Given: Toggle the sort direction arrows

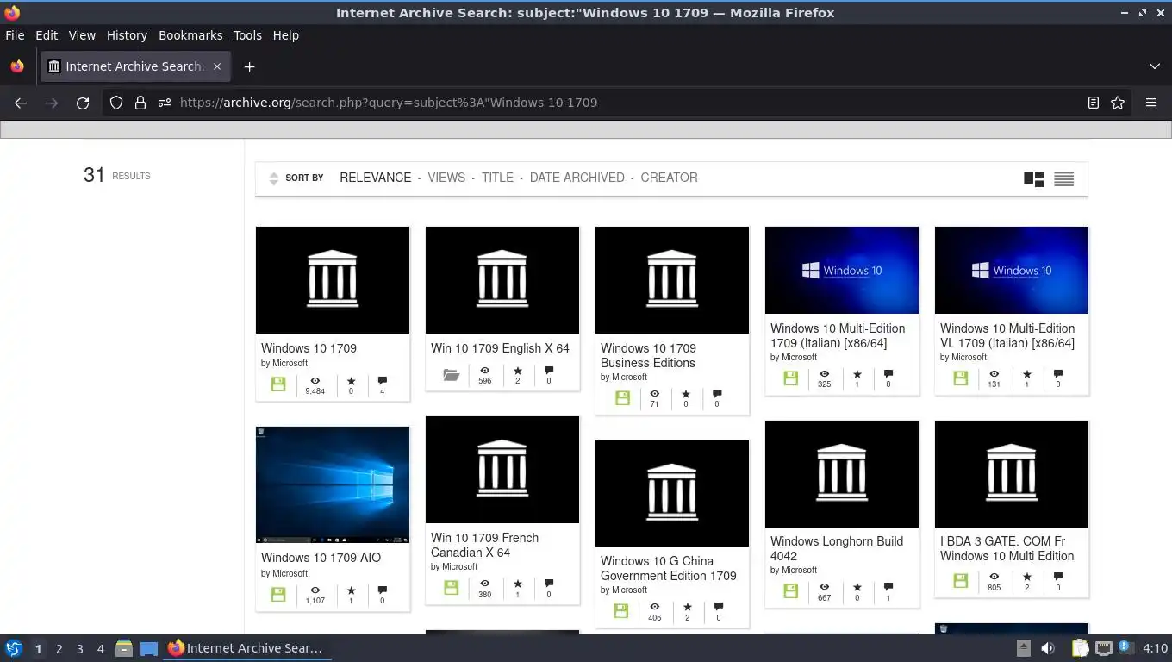Looking at the screenshot, I should pos(274,178).
